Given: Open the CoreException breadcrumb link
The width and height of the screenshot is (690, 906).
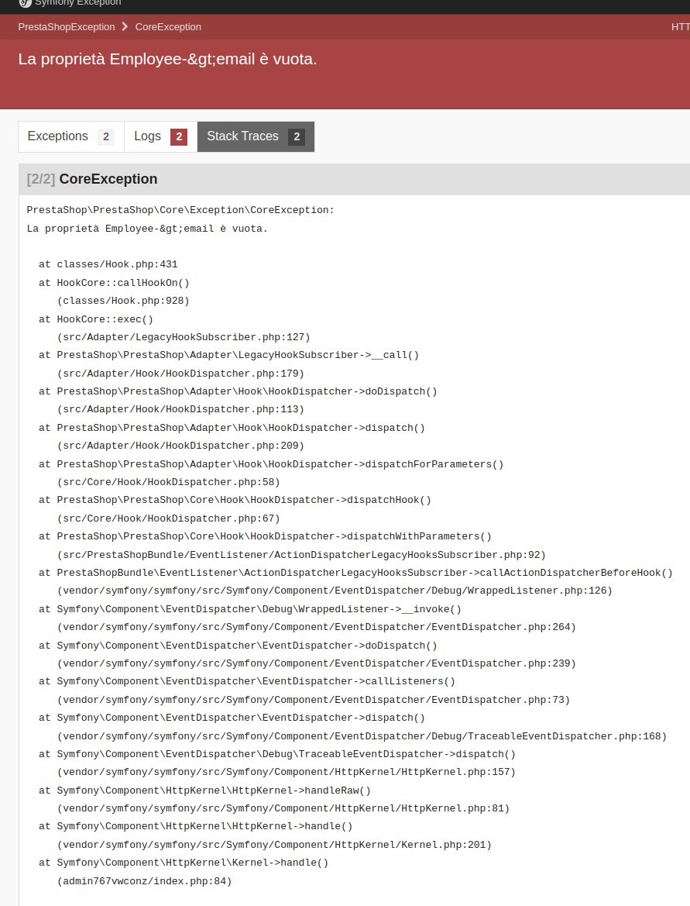Looking at the screenshot, I should tap(167, 26).
